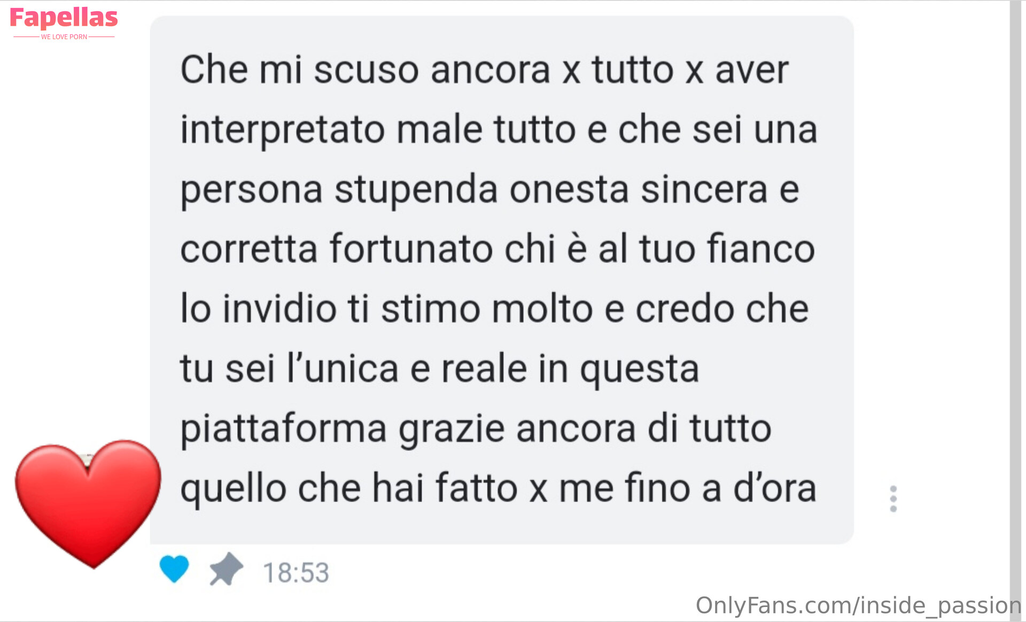Click the word "d'ora" ending the message
This screenshot has width=1026, height=622.
pyautogui.click(x=775, y=488)
